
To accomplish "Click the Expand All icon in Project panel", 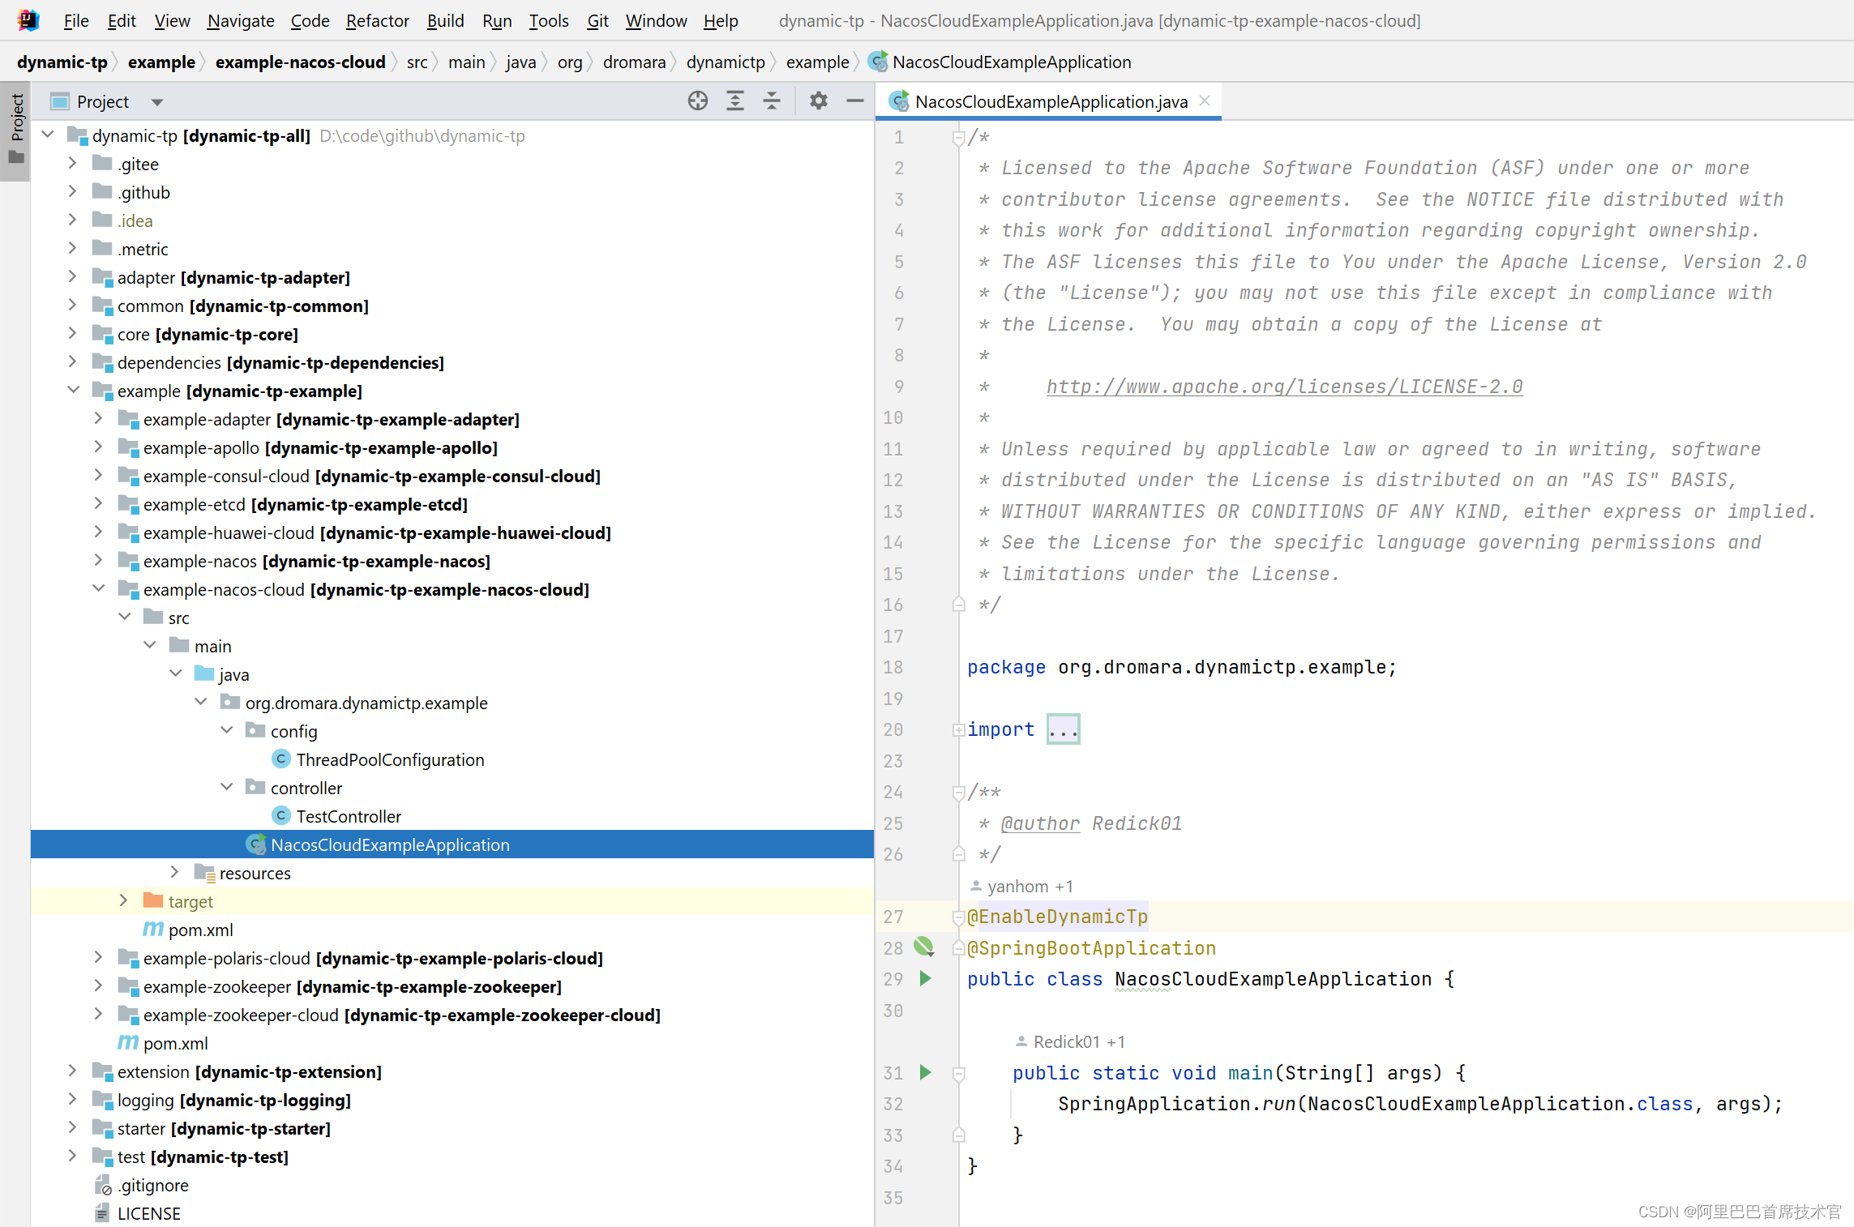I will point(734,101).
